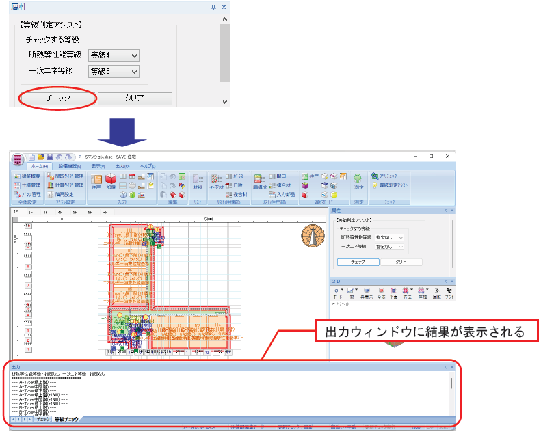Select the 部屋 input tool
Viewport: 541px width, 432px height.
coord(111,182)
